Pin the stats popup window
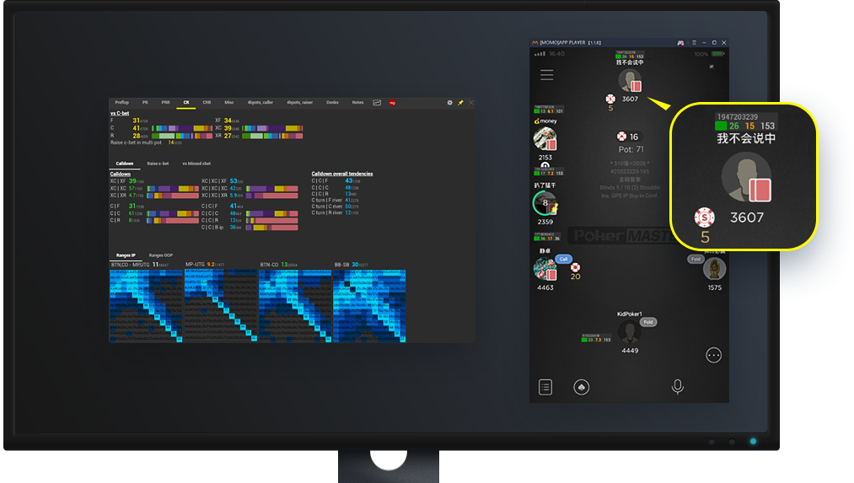Viewport: 854px width, 483px height. click(x=460, y=102)
